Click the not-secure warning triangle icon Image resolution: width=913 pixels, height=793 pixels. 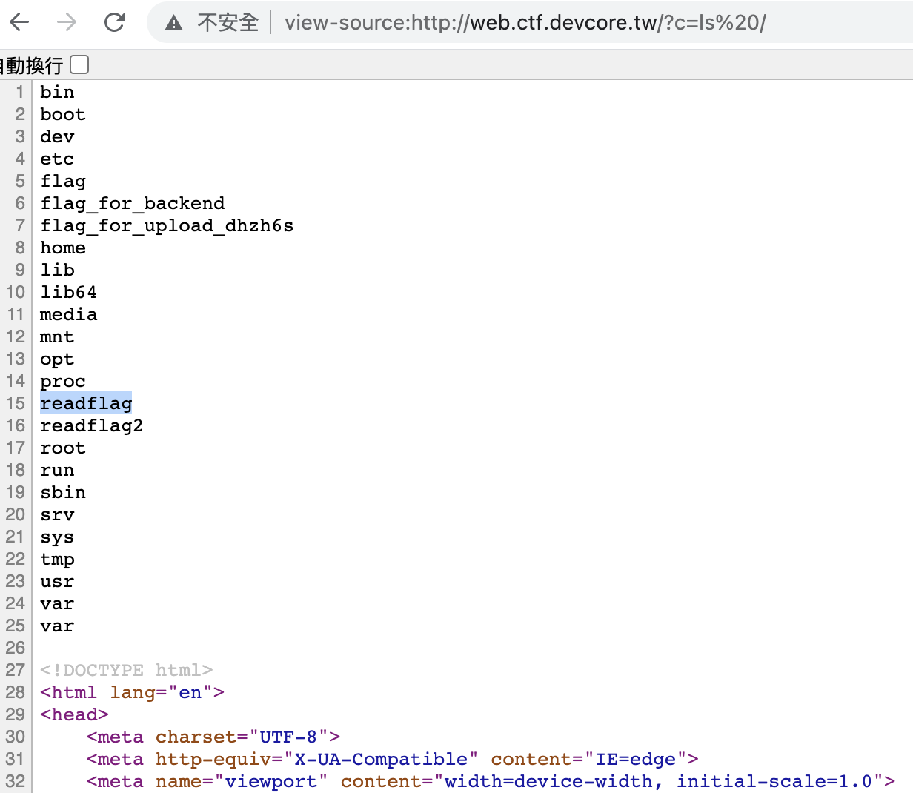[x=174, y=23]
